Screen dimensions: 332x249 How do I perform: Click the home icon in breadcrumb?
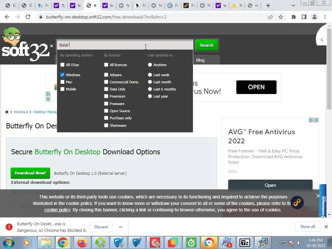pyautogui.click(x=7, y=112)
